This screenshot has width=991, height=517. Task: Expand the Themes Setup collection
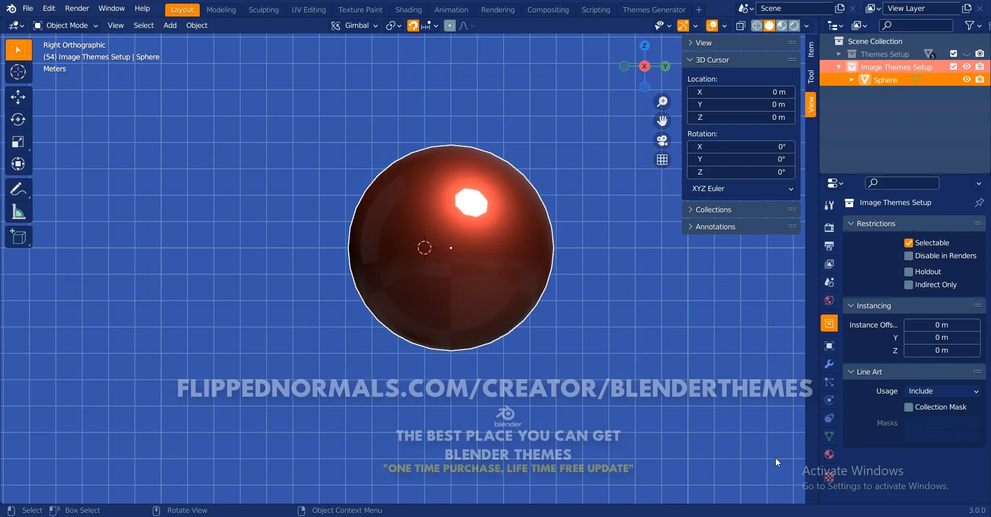click(x=839, y=54)
